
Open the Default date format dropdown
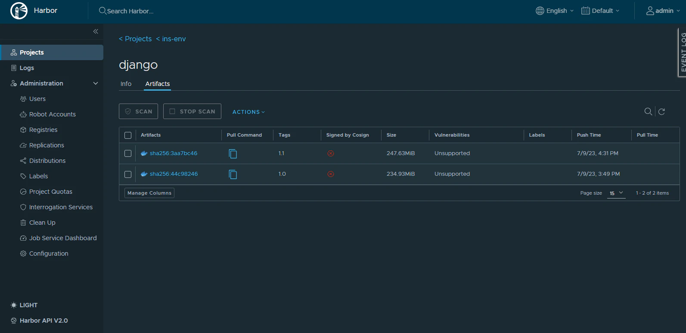point(600,11)
